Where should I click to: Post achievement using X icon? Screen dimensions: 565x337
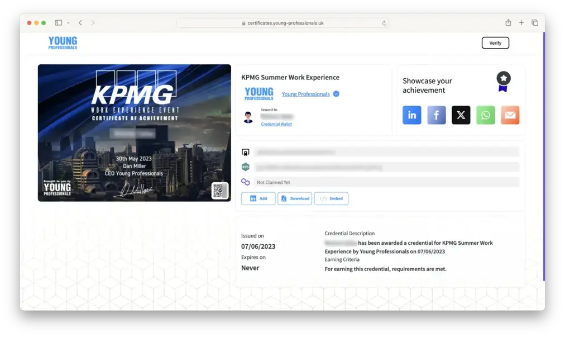[x=461, y=115]
